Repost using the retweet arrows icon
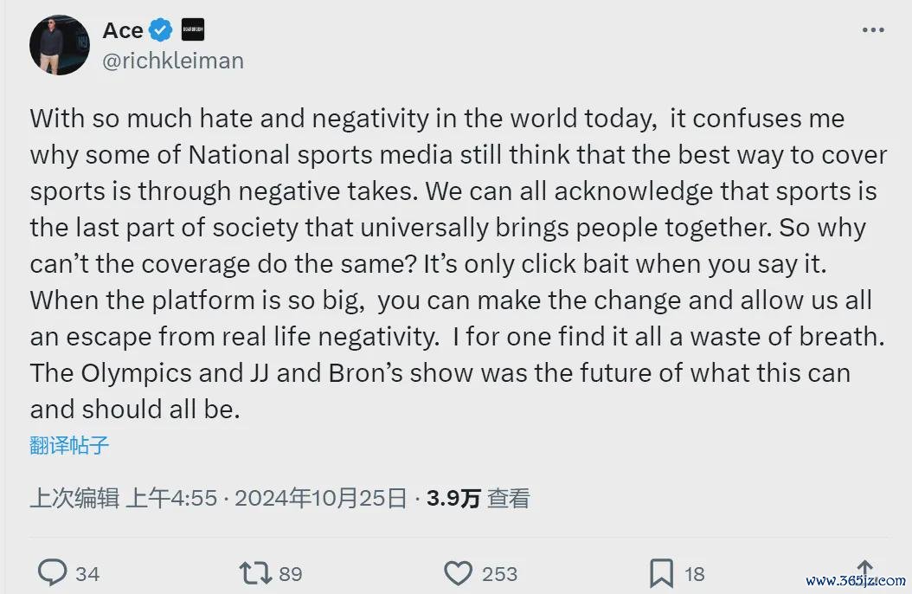 tap(254, 572)
